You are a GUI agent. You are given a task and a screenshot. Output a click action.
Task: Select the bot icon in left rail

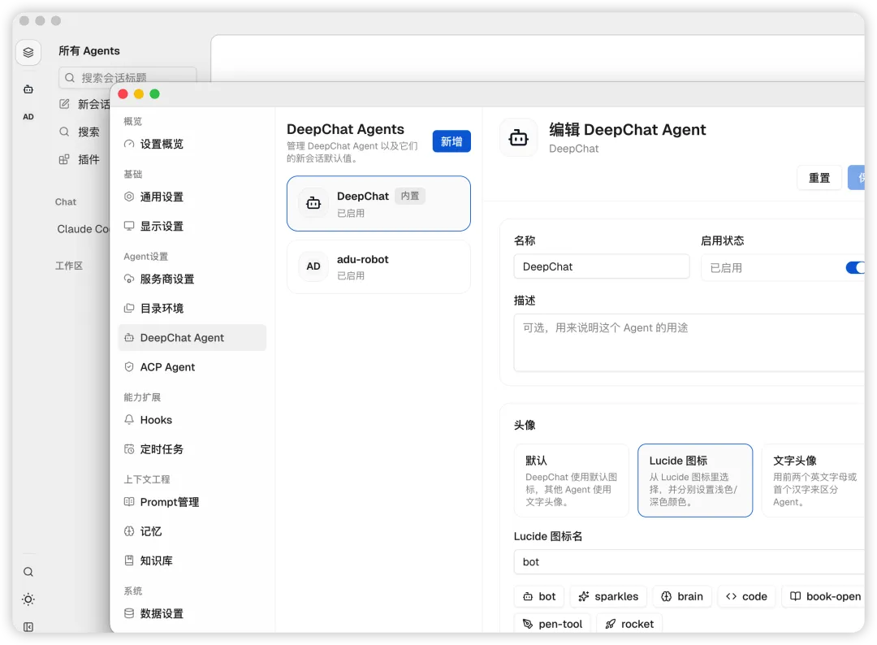coord(28,89)
